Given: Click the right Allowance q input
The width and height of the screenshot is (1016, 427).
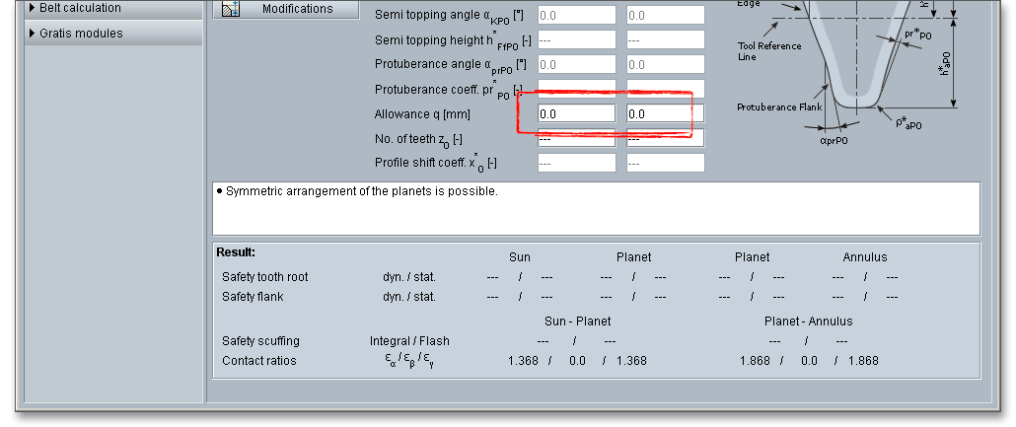Looking at the screenshot, I should [x=665, y=114].
